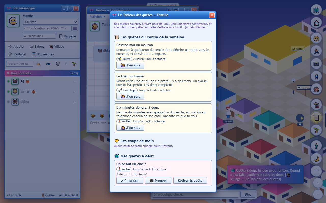The width and height of the screenshot is (326, 203).
Task: Collapse the Mes contacts group
Action: pyautogui.click(x=42, y=73)
